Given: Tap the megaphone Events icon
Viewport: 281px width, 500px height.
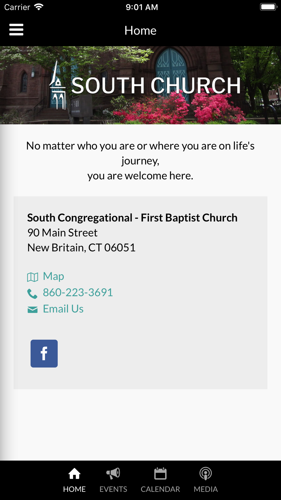Looking at the screenshot, I should click(113, 474).
